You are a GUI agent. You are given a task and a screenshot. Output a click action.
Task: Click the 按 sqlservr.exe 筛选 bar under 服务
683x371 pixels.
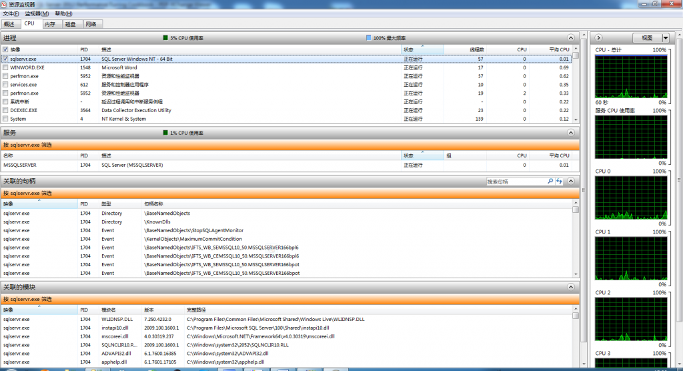pyautogui.click(x=289, y=145)
